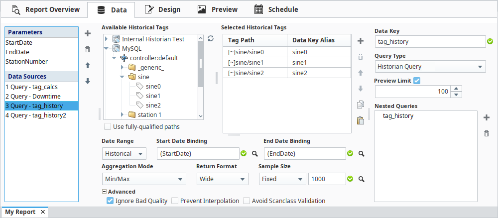The height and width of the screenshot is (218, 498).
Task: Move data source up with arrow icon
Action: point(88,65)
